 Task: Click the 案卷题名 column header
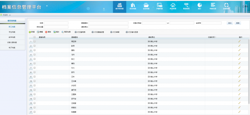tap(74, 37)
